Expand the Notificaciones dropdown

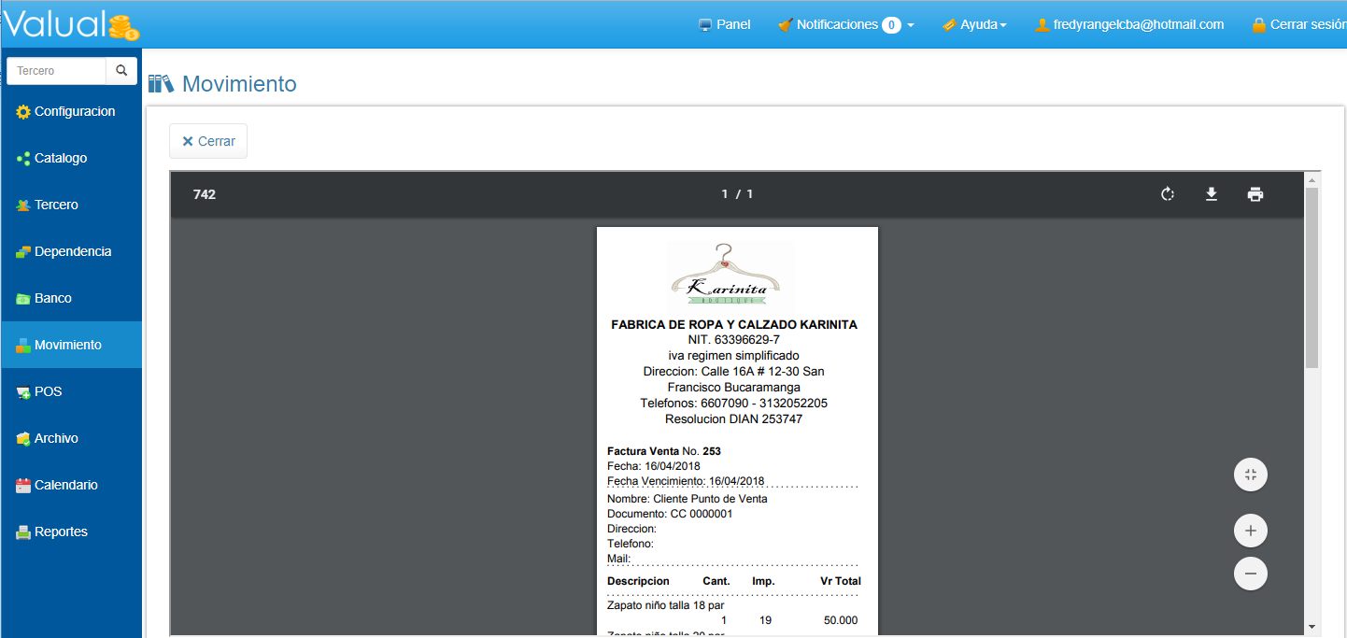pyautogui.click(x=845, y=25)
